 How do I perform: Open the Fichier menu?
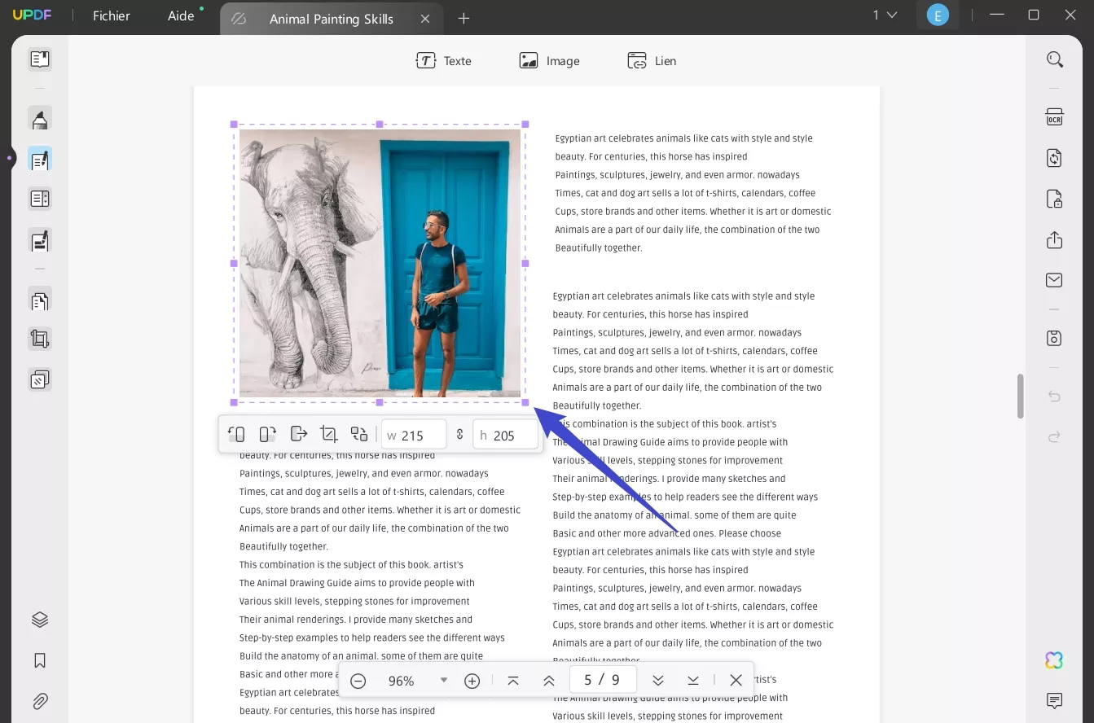click(110, 15)
